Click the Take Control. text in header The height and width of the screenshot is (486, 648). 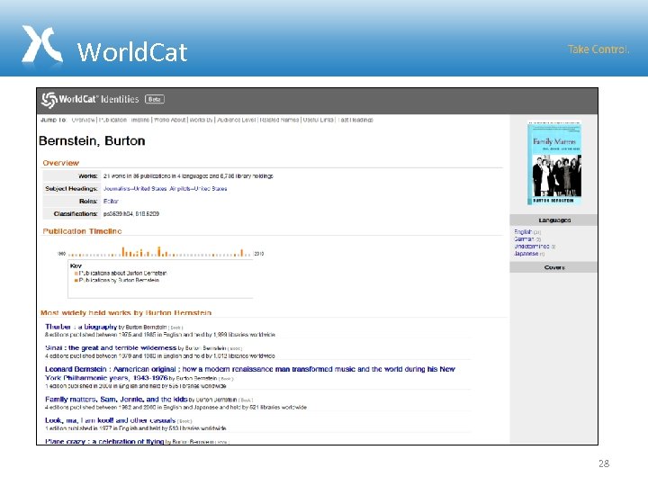click(598, 49)
